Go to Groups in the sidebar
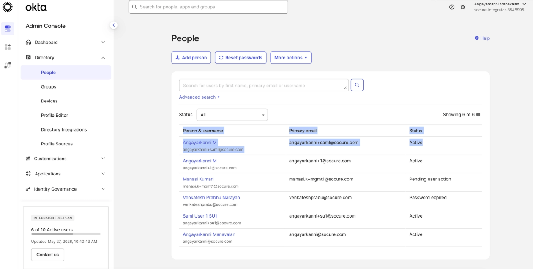 pyautogui.click(x=49, y=87)
